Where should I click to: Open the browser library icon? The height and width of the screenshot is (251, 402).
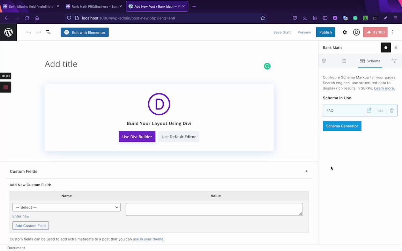[315, 18]
